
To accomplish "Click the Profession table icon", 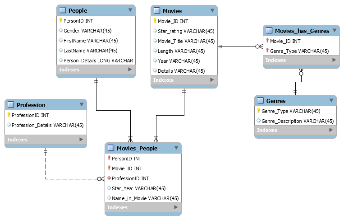I will pyautogui.click(x=11, y=104).
